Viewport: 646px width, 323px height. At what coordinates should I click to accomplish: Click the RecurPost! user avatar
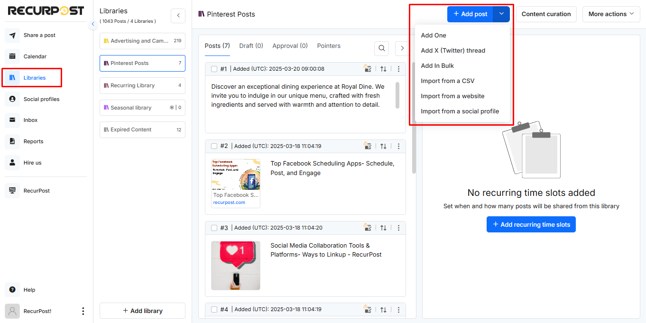[12, 311]
